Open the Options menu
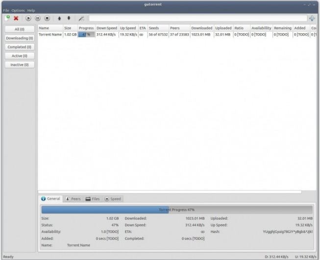Screen dimensions: 320x260 click(18, 10)
